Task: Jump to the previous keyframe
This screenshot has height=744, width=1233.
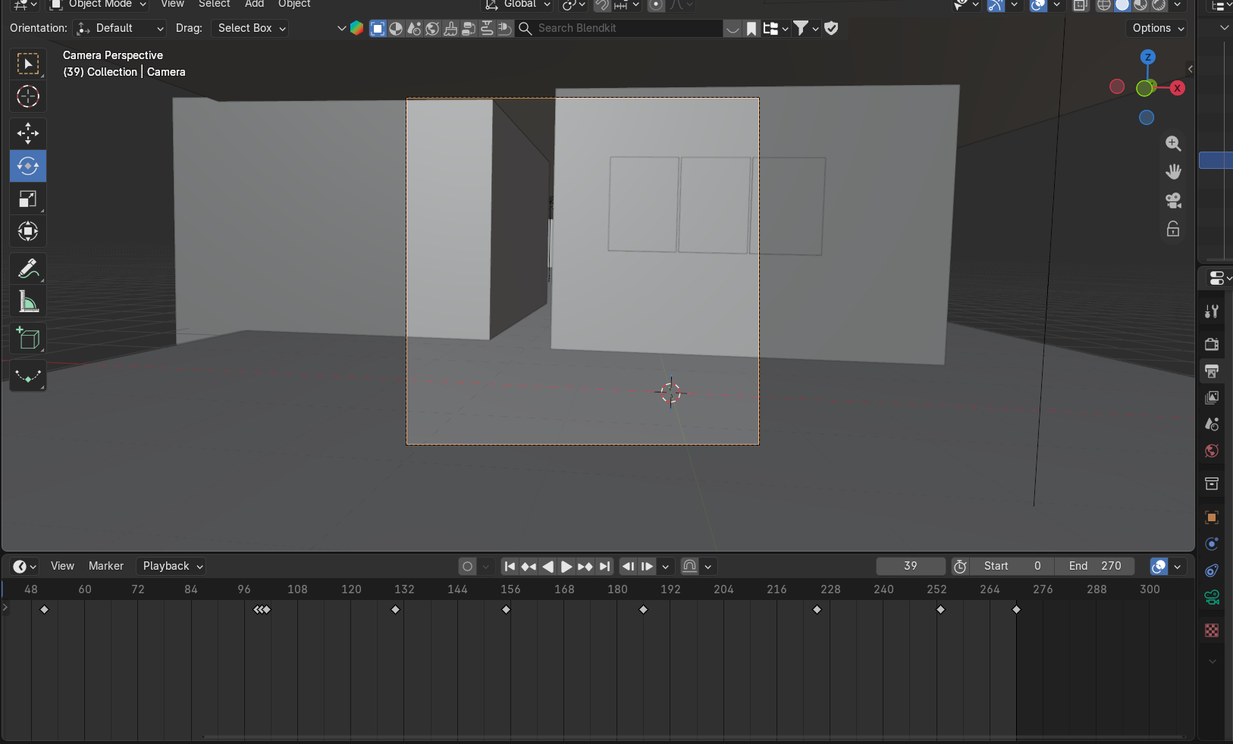Action: [529, 566]
